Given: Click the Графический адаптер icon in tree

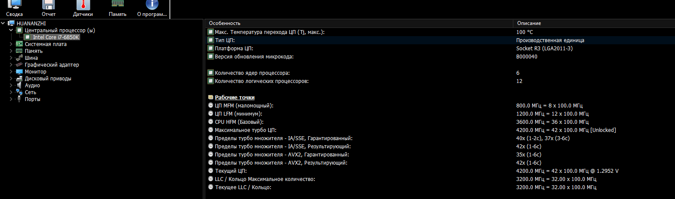Looking at the screenshot, I should [19, 65].
